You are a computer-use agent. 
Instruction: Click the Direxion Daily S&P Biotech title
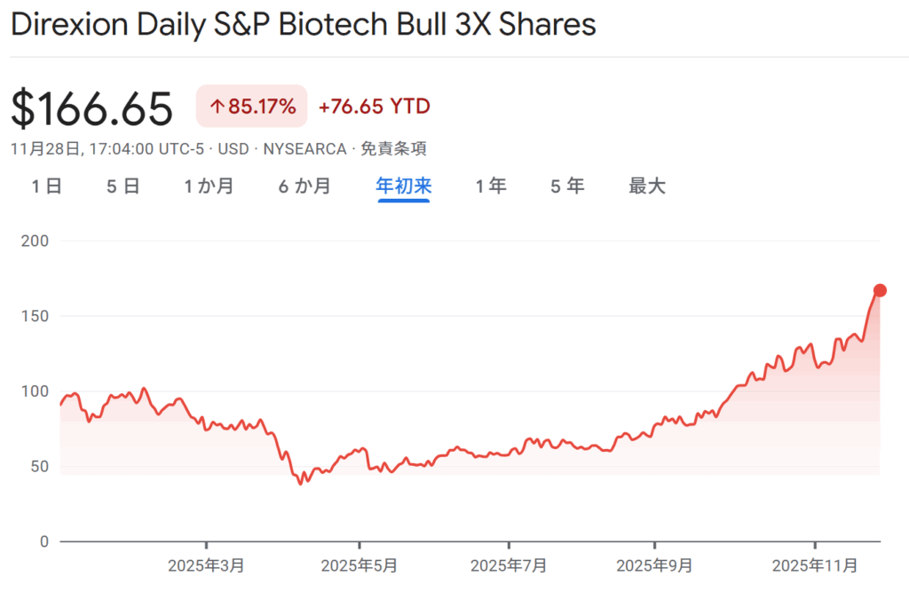(x=303, y=25)
